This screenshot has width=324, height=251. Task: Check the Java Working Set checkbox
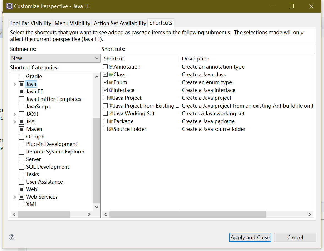pyautogui.click(x=105, y=113)
